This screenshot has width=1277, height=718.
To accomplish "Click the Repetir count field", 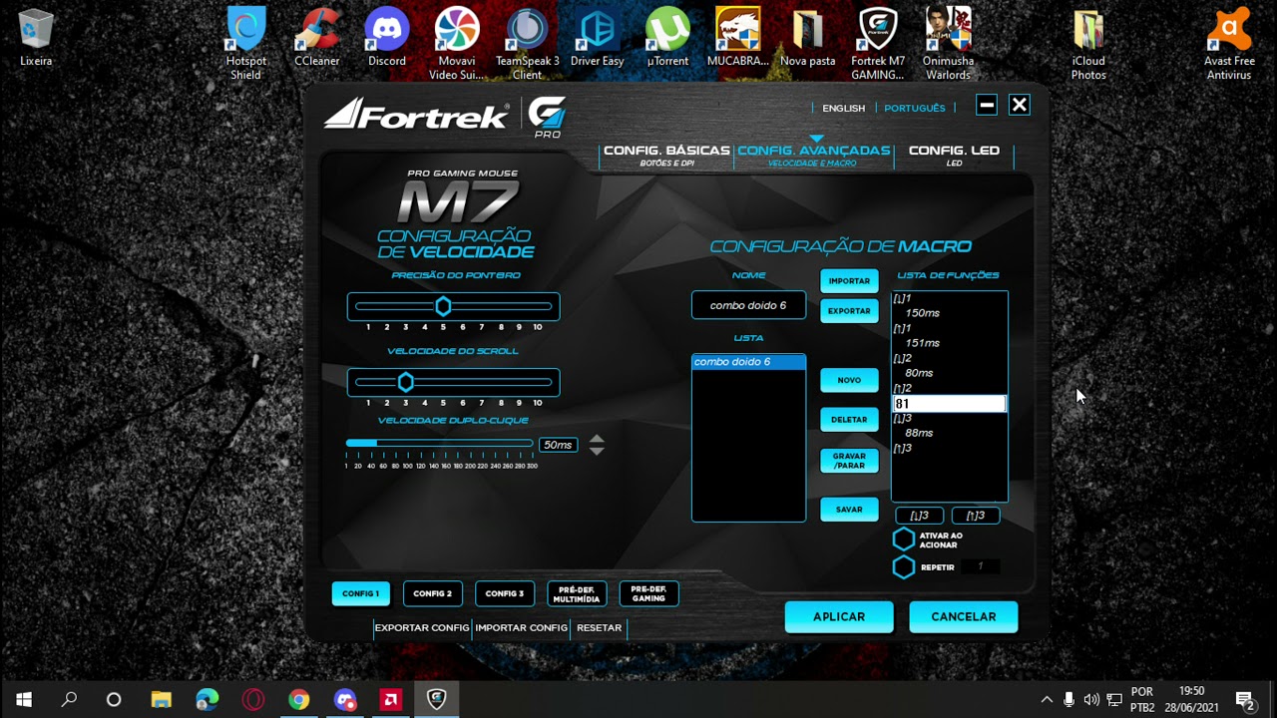I will click(981, 566).
